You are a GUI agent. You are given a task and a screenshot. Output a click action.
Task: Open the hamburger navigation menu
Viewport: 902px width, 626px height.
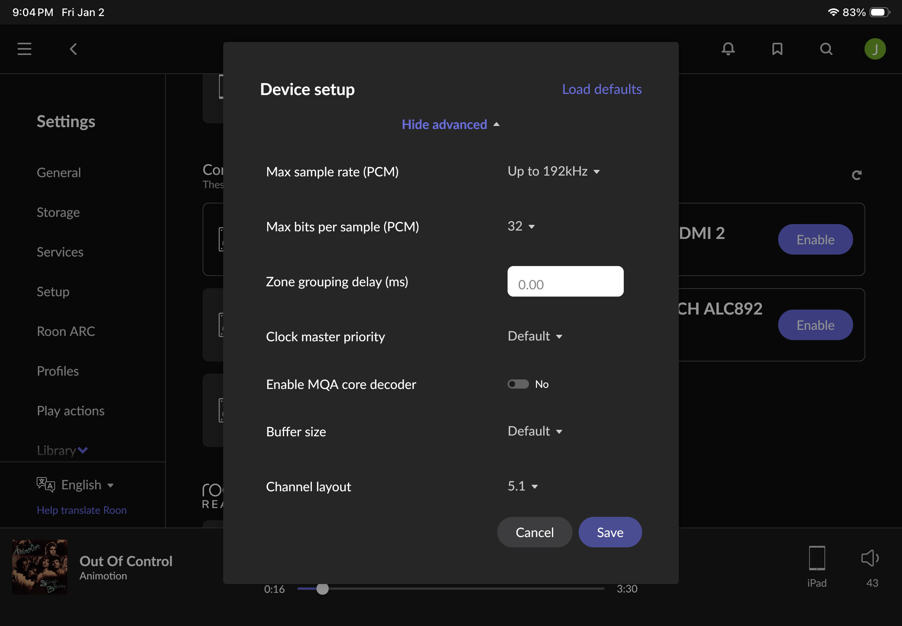[x=24, y=48]
